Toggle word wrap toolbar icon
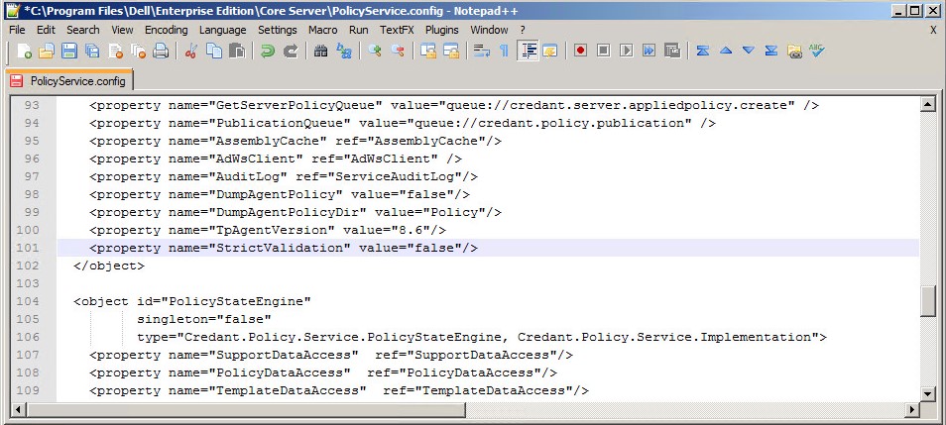Image resolution: width=946 pixels, height=425 pixels. pos(482,52)
